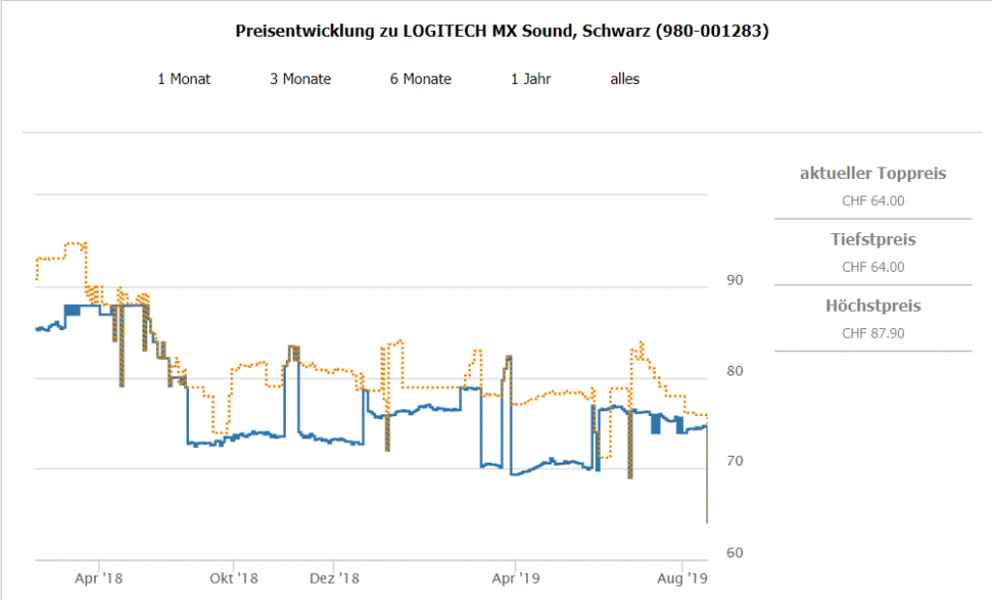The image size is (992, 600).
Task: Click the 60 value on price axis
Action: tap(735, 554)
